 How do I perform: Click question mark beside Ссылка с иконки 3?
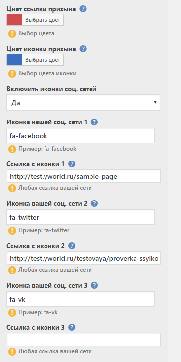click(72, 327)
